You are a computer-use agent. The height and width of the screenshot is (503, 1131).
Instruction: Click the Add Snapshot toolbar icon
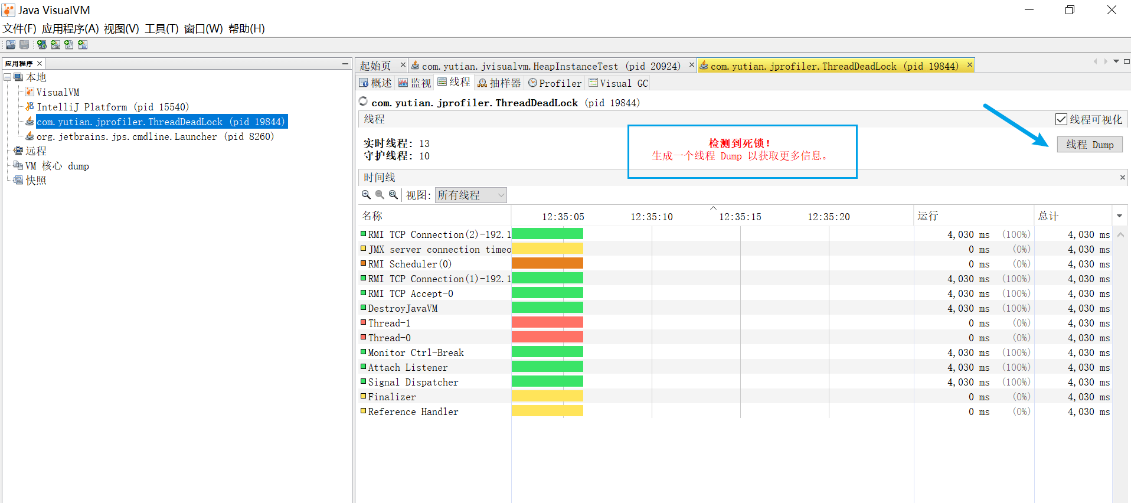pyautogui.click(x=83, y=45)
